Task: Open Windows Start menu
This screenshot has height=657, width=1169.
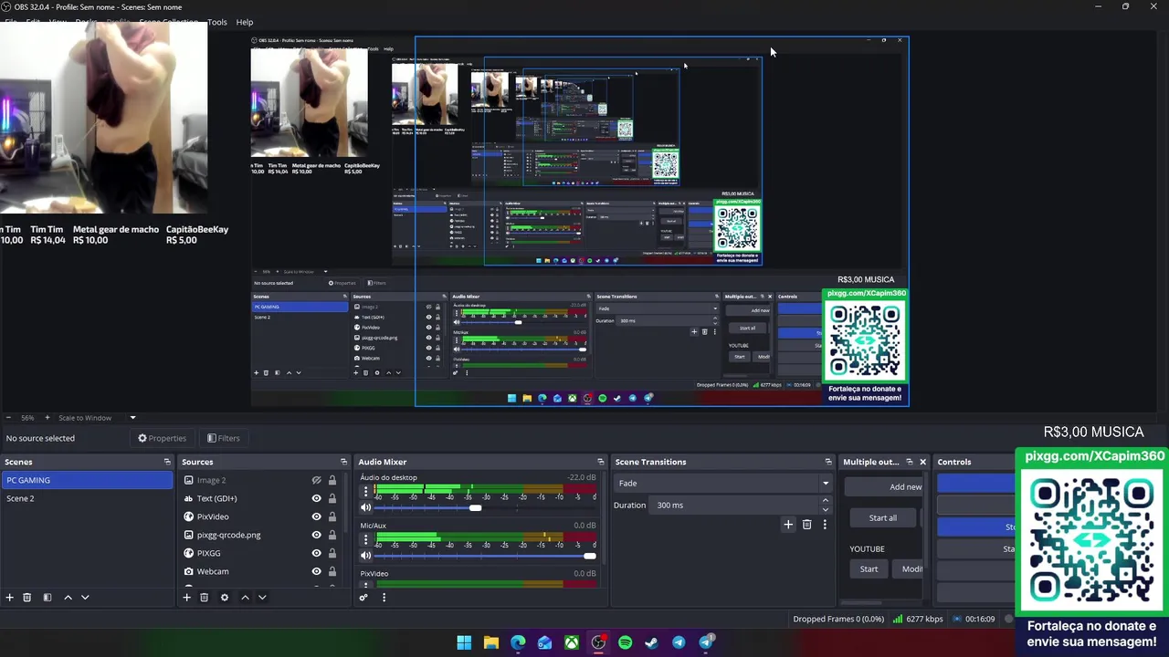Action: coord(464,642)
